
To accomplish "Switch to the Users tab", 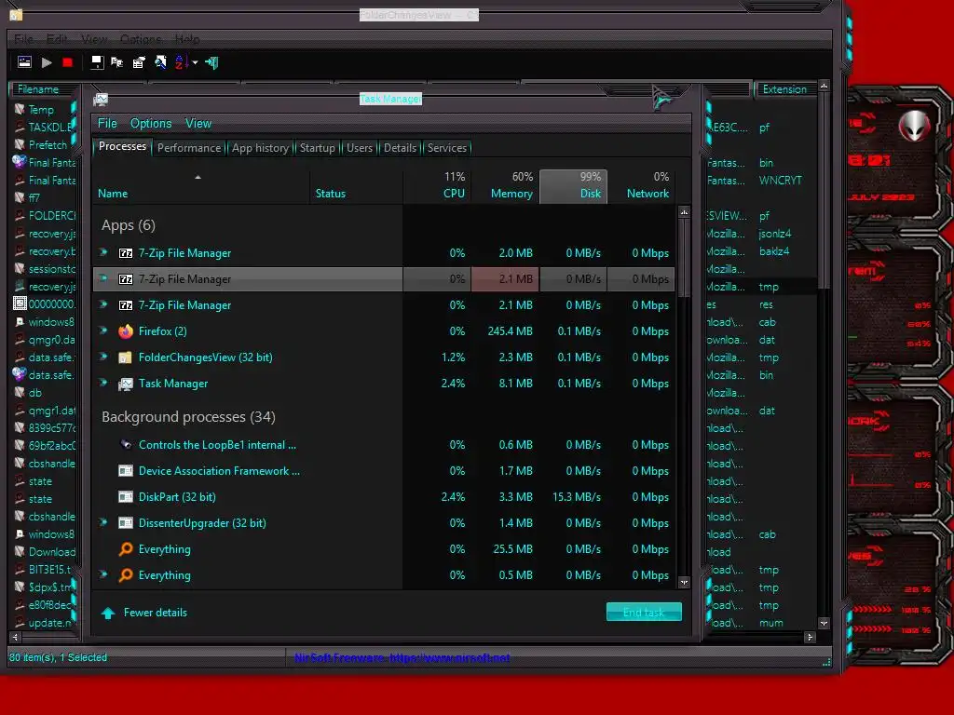I will pyautogui.click(x=360, y=148).
